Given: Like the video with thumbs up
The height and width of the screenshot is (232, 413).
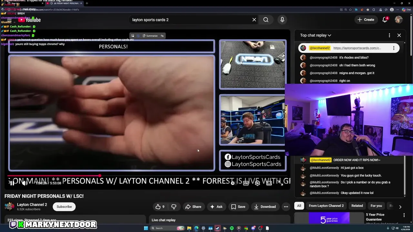Looking at the screenshot, I should tap(160, 207).
